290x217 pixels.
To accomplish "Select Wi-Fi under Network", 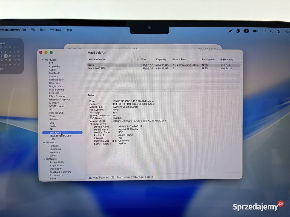I will click(53, 156).
